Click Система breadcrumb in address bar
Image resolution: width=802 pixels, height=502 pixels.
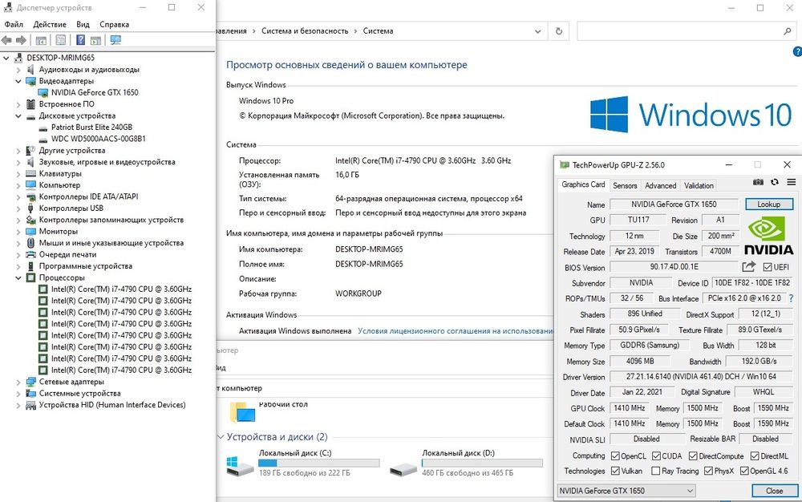[x=378, y=31]
